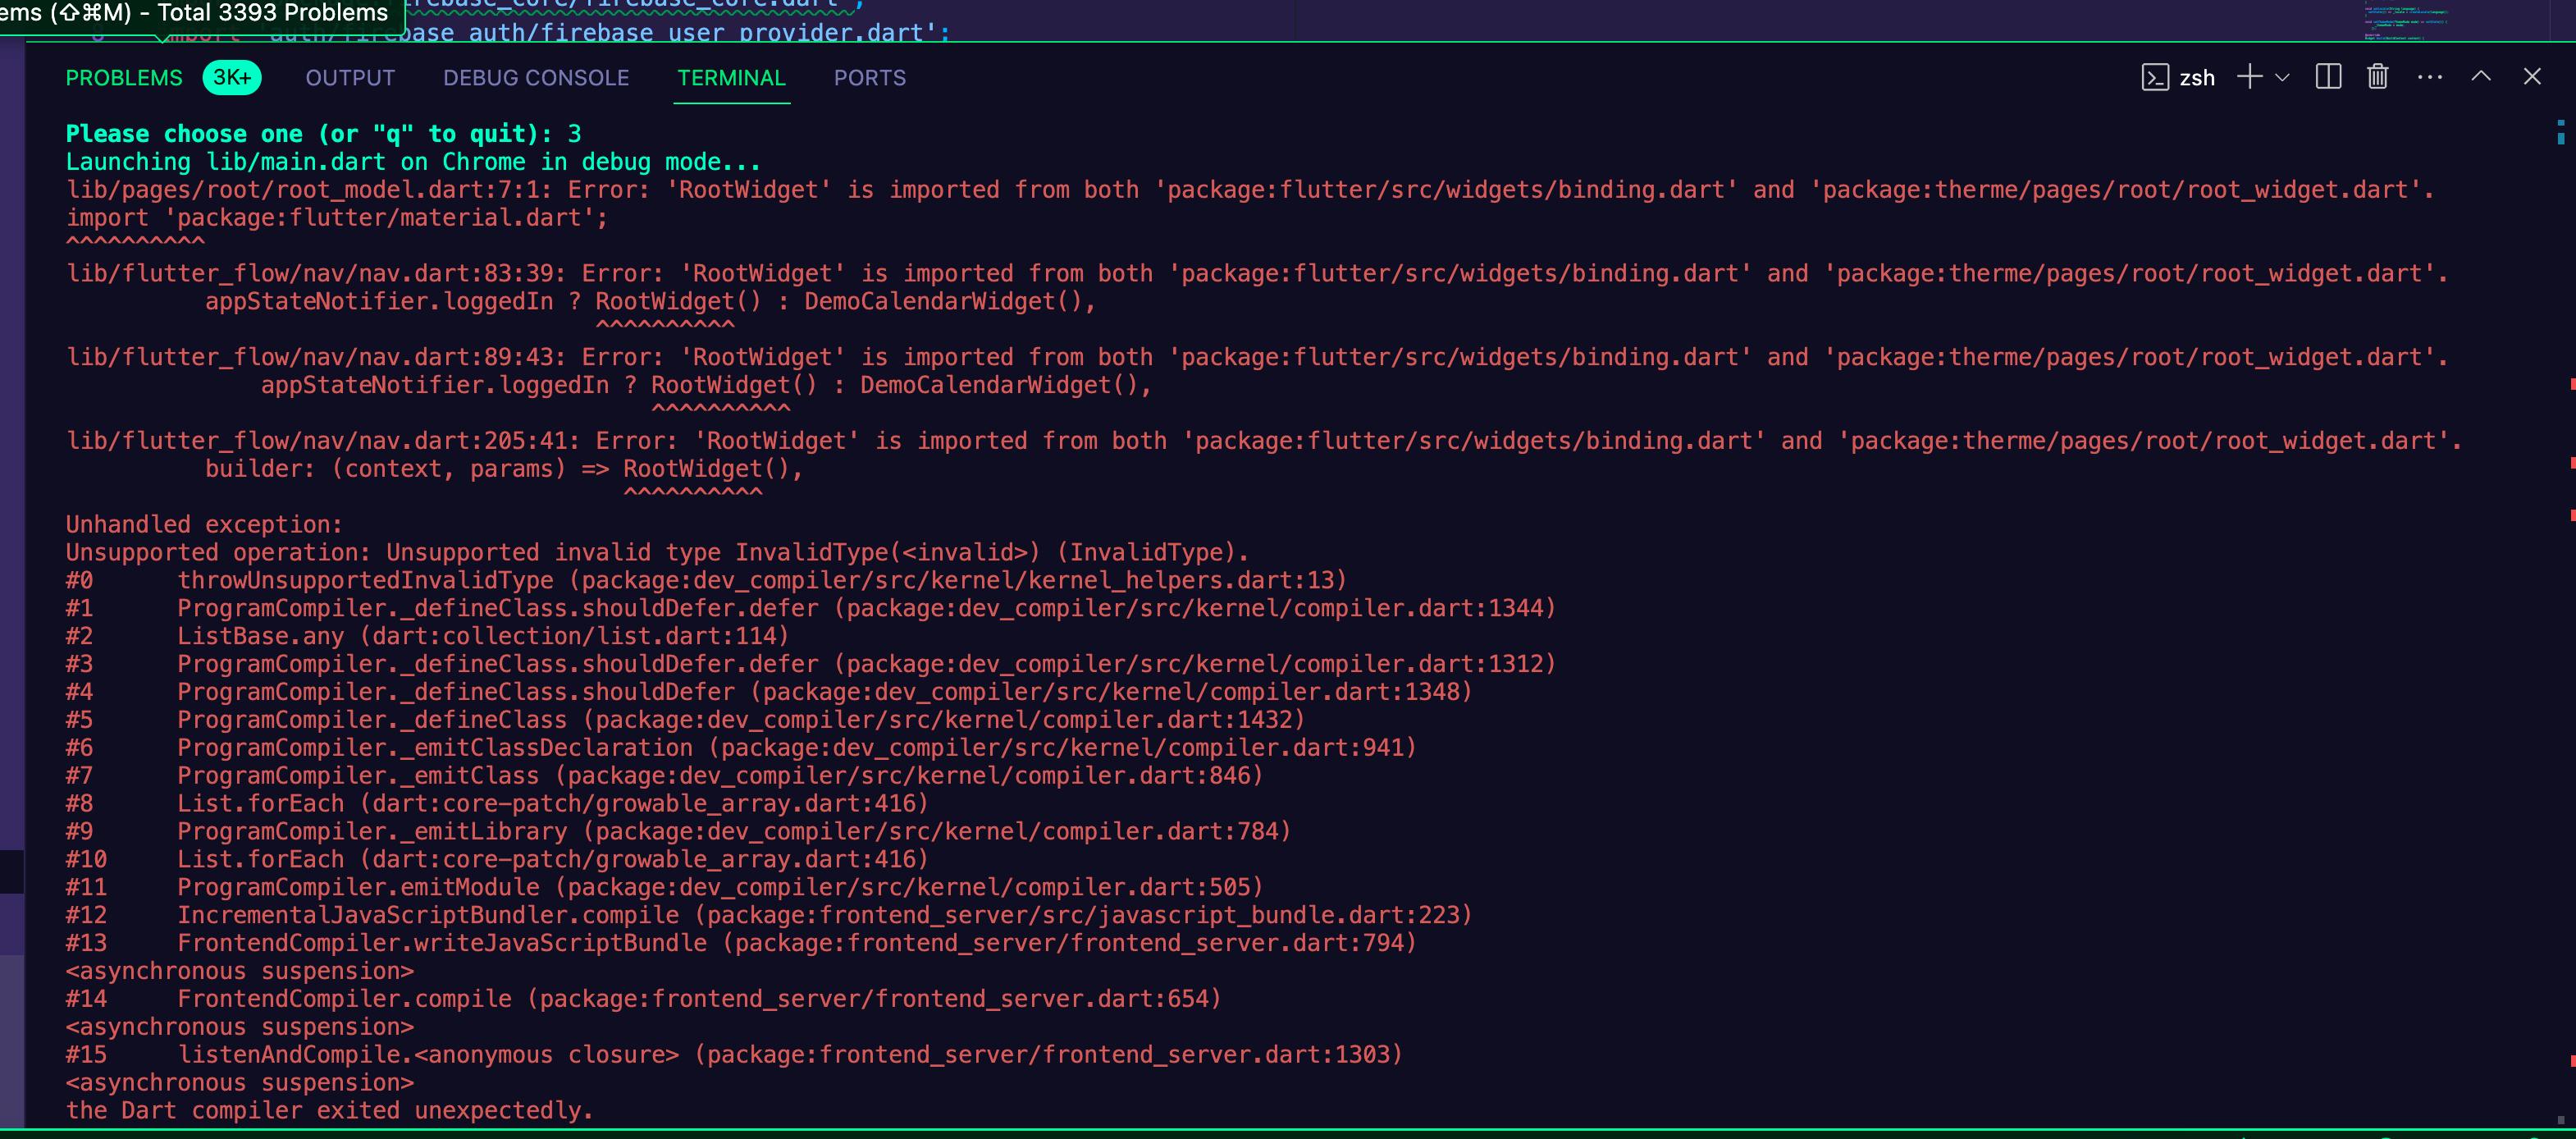Click stack frame #11 ProgramCompiler.emitModule
This screenshot has height=1139, width=2576.
pos(664,888)
